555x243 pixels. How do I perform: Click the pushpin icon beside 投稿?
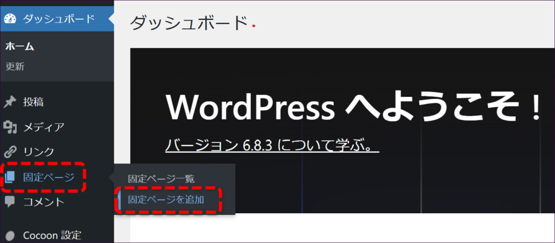[x=10, y=102]
